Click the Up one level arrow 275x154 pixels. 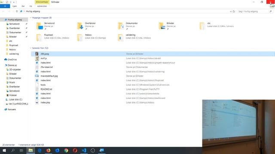pyautogui.click(x=17, y=12)
